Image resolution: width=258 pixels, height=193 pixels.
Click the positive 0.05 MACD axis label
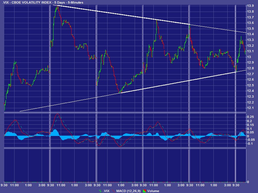tap(251, 132)
